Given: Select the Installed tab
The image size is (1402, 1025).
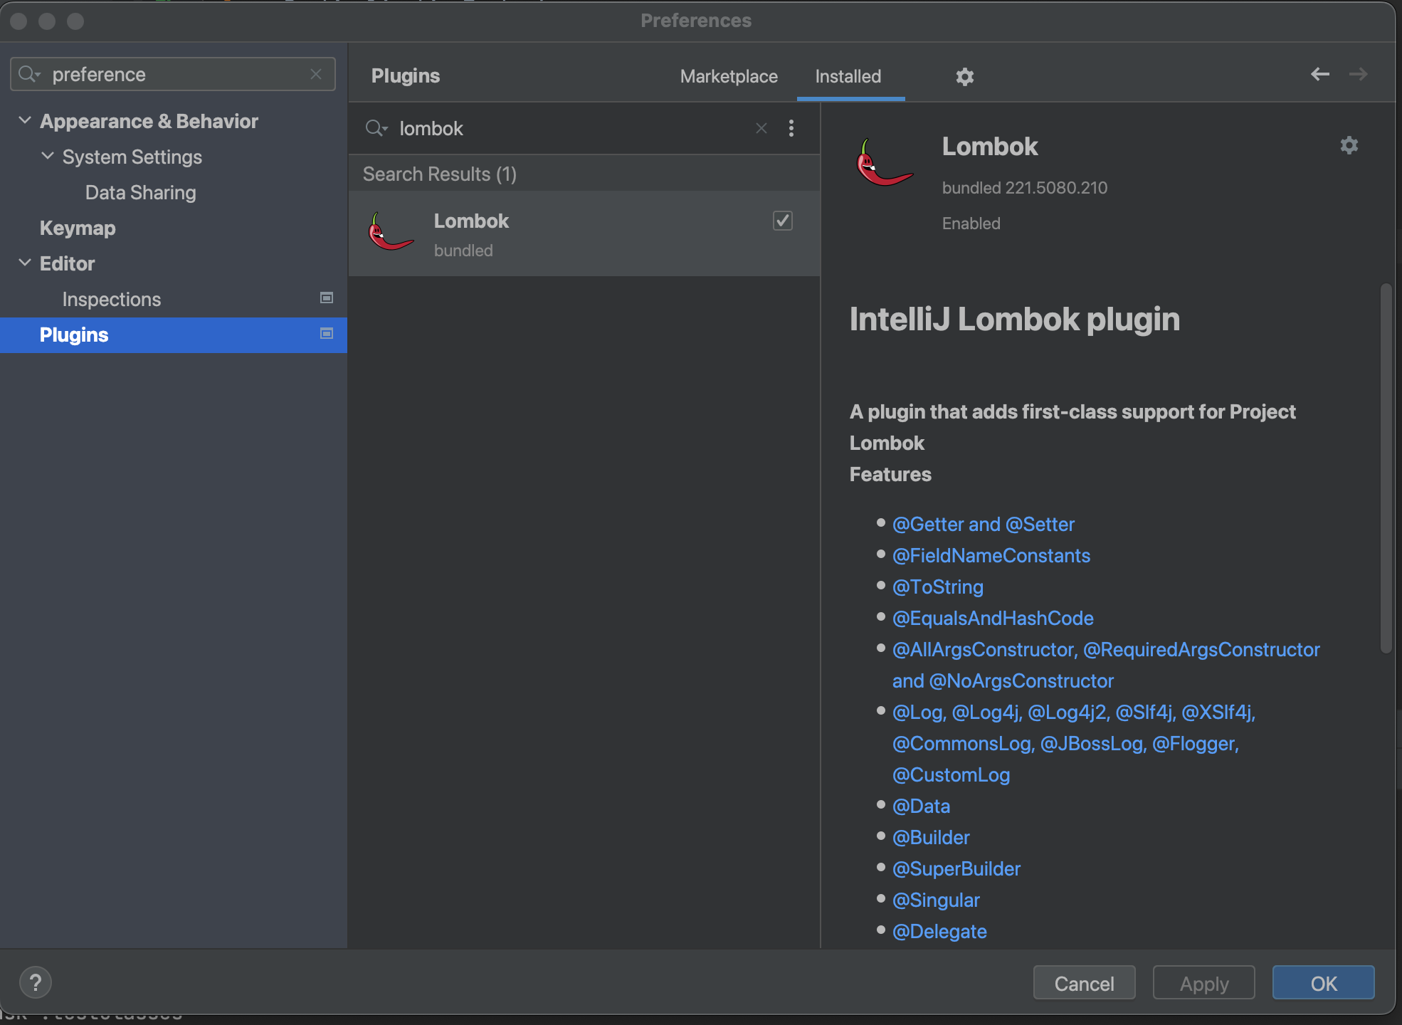Looking at the screenshot, I should pos(848,76).
